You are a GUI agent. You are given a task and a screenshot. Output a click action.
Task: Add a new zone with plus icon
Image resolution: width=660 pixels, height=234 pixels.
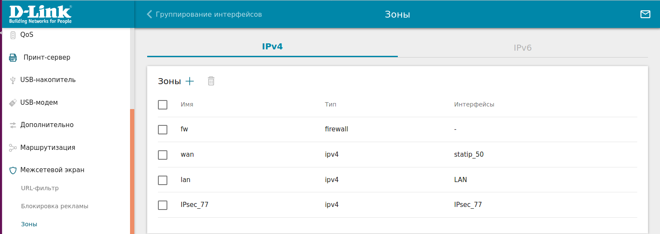(190, 81)
